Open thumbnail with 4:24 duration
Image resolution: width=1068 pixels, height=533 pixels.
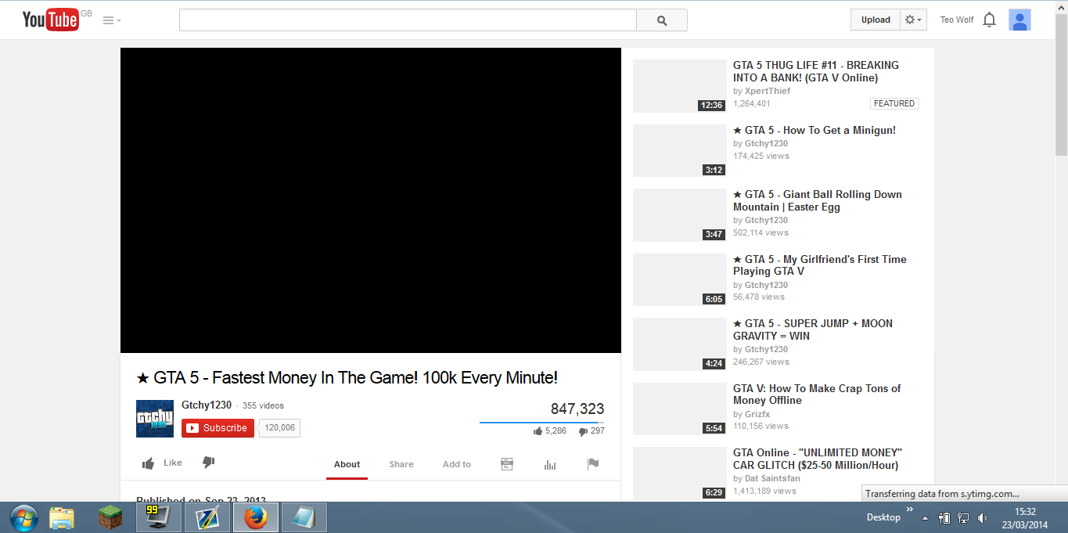point(679,344)
